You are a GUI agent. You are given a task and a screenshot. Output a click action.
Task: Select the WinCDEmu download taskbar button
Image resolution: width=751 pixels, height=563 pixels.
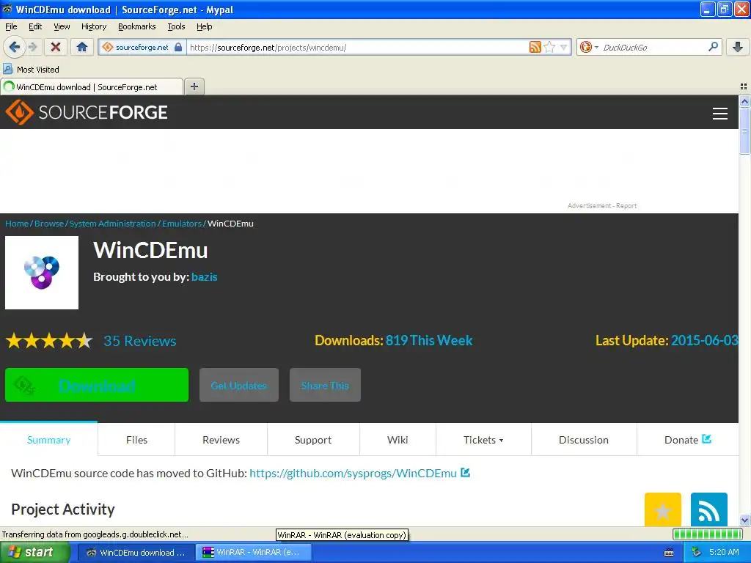point(136,552)
